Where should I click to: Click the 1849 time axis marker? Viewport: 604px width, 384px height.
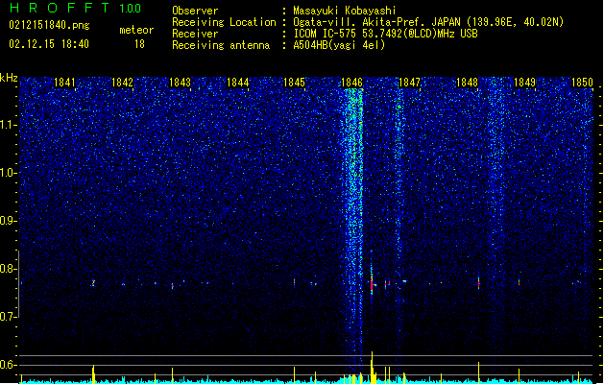click(x=524, y=82)
